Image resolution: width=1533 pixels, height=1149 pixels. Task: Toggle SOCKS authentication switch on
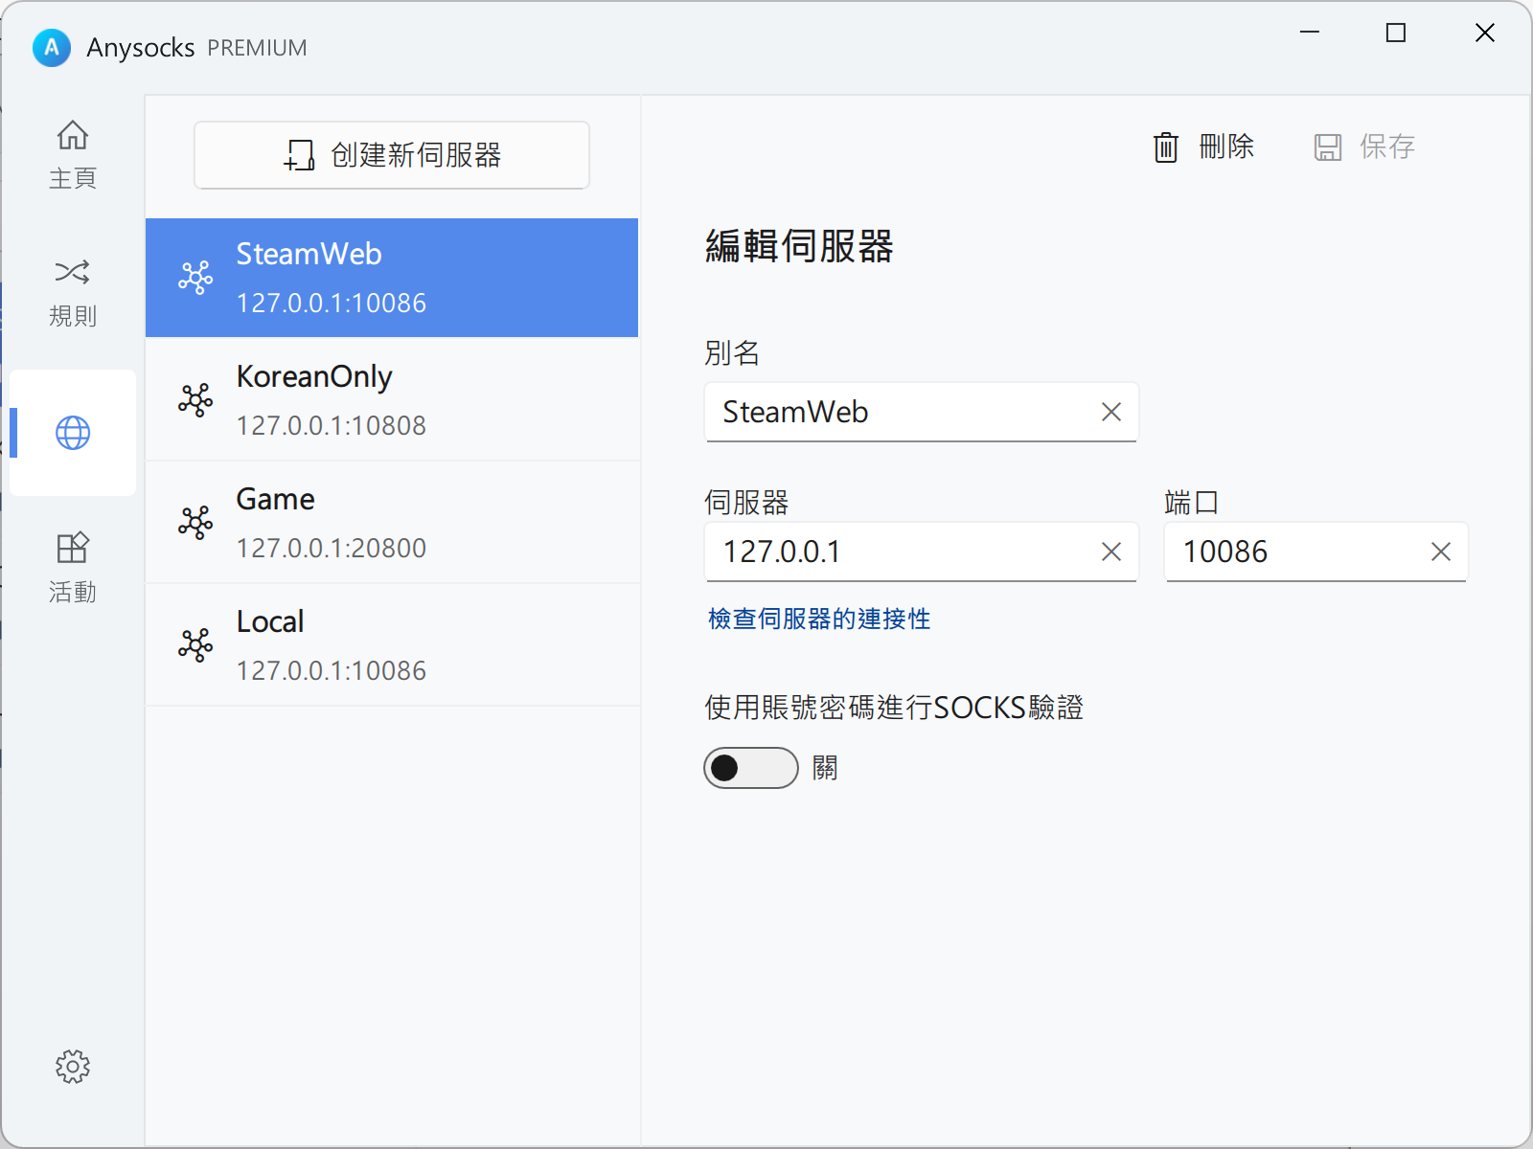tap(750, 768)
